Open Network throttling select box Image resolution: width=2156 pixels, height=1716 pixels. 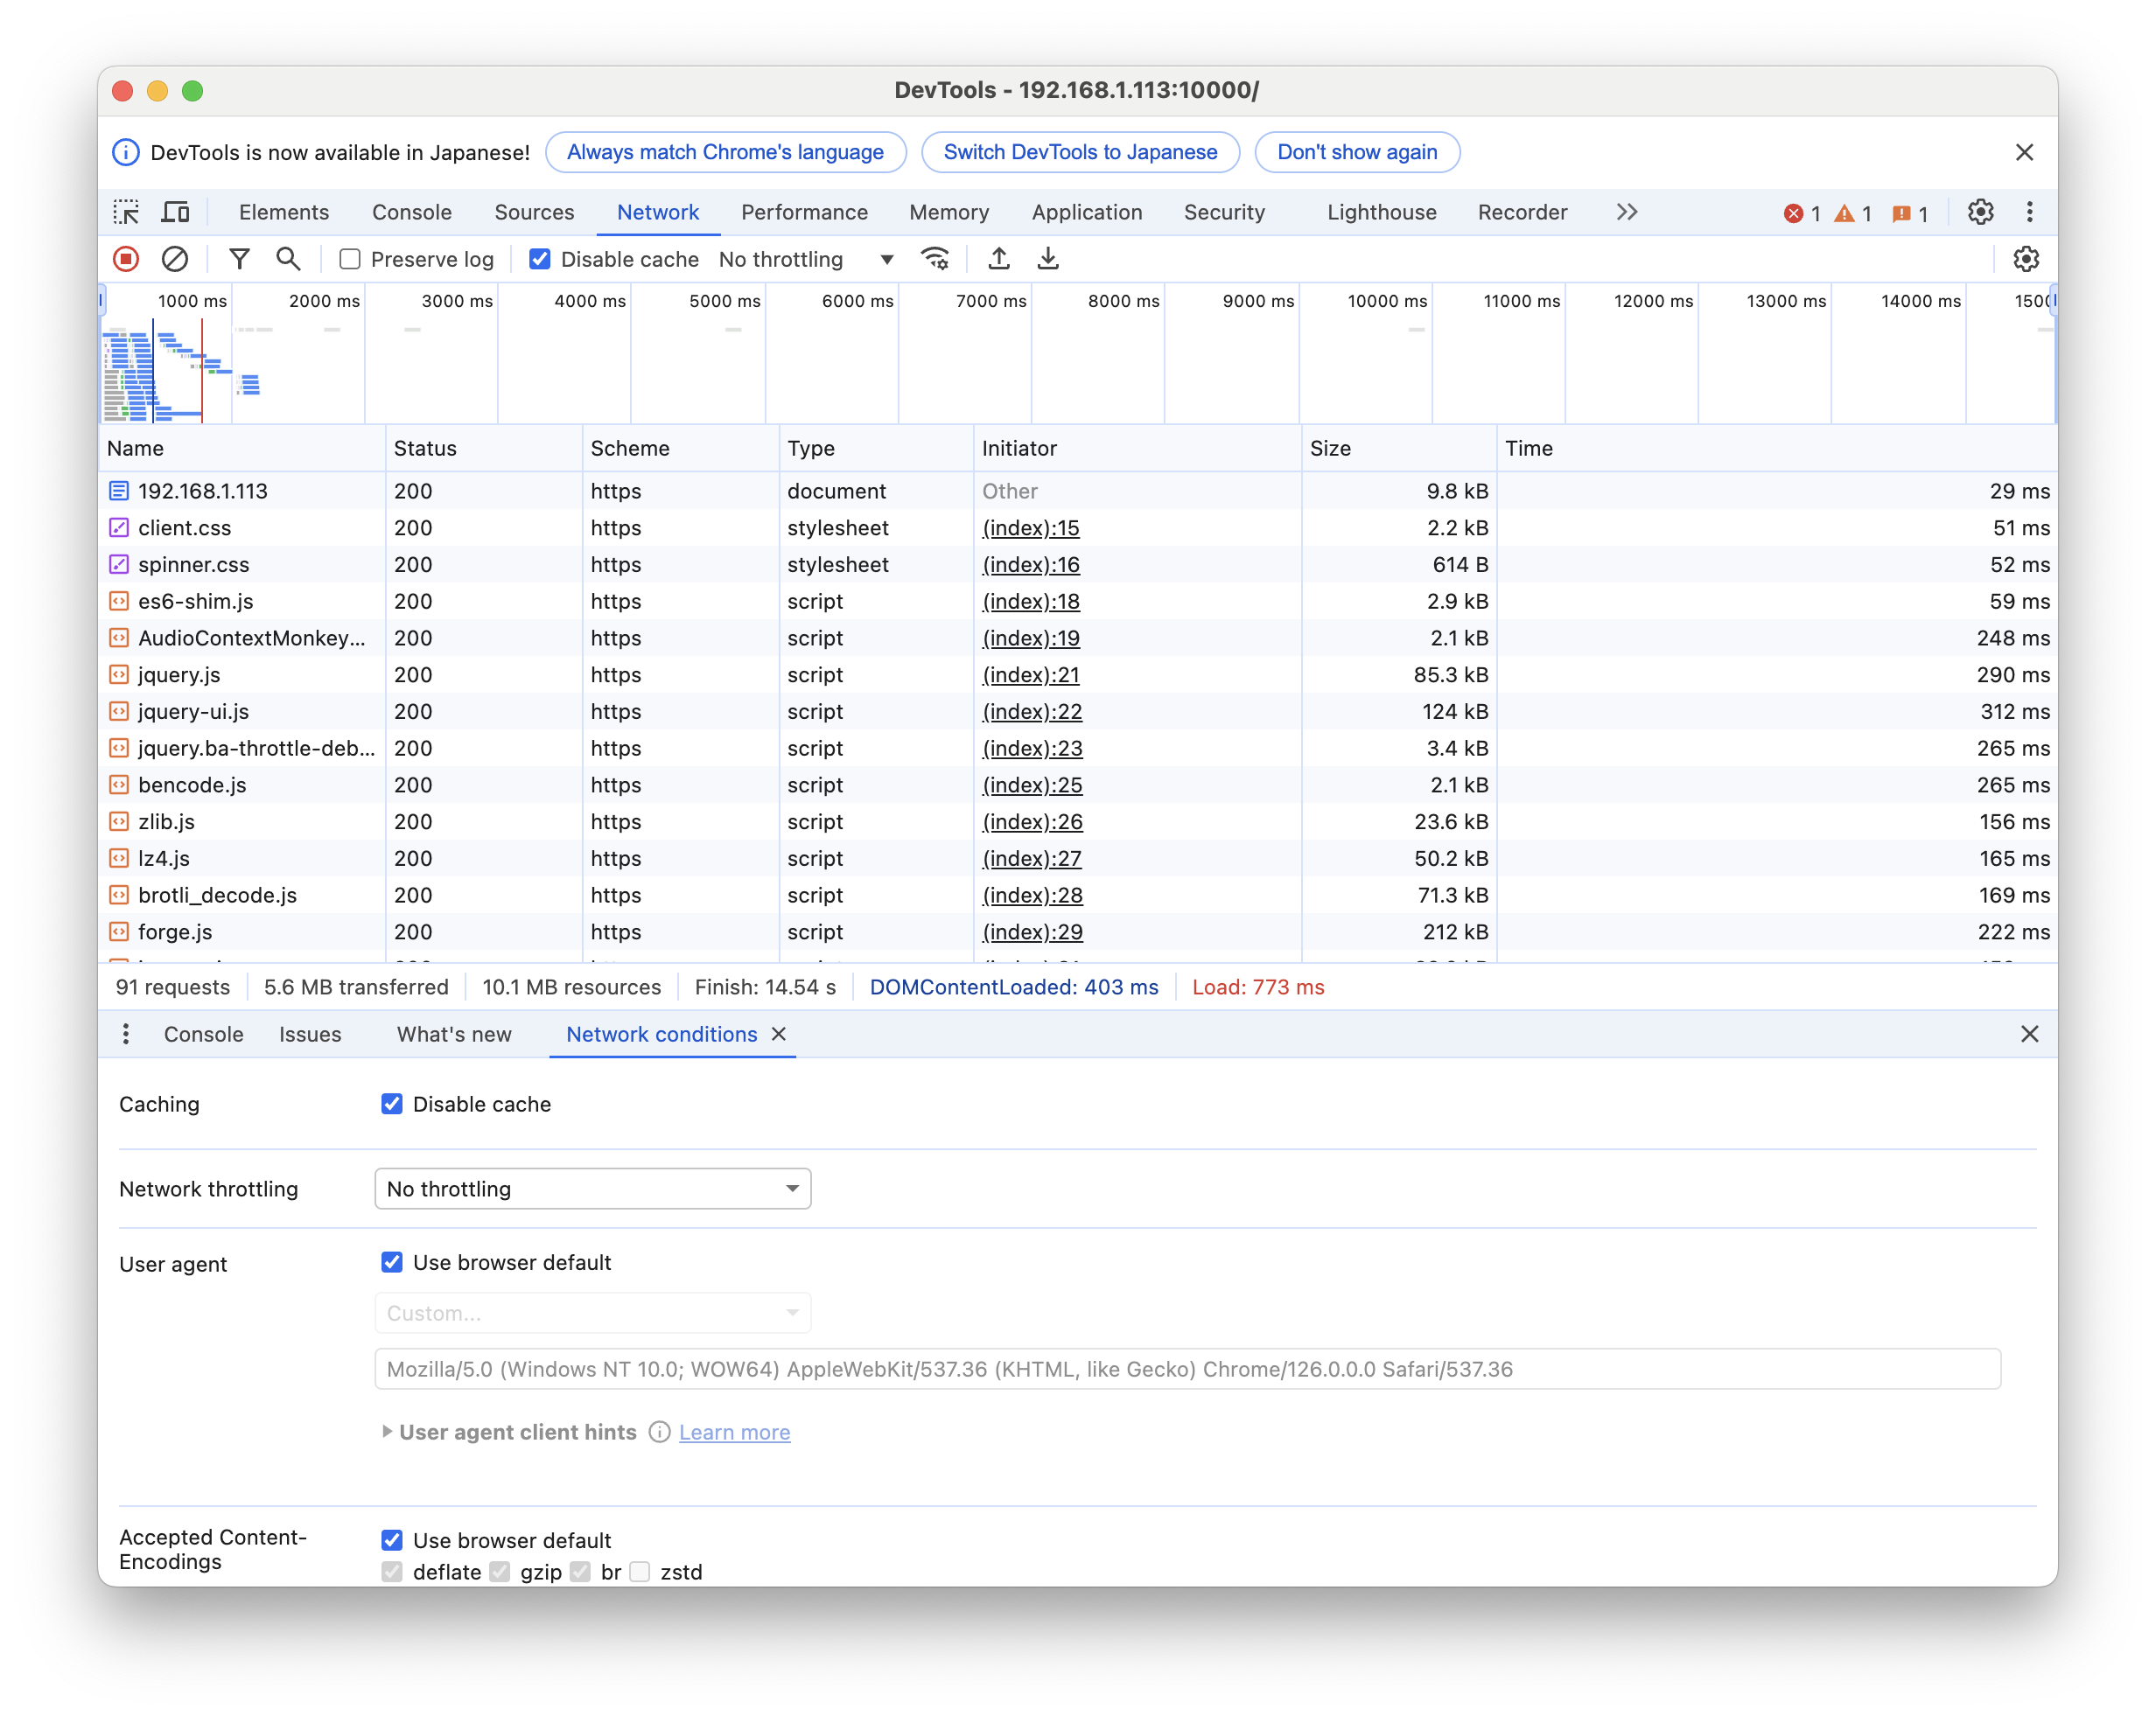592,1189
